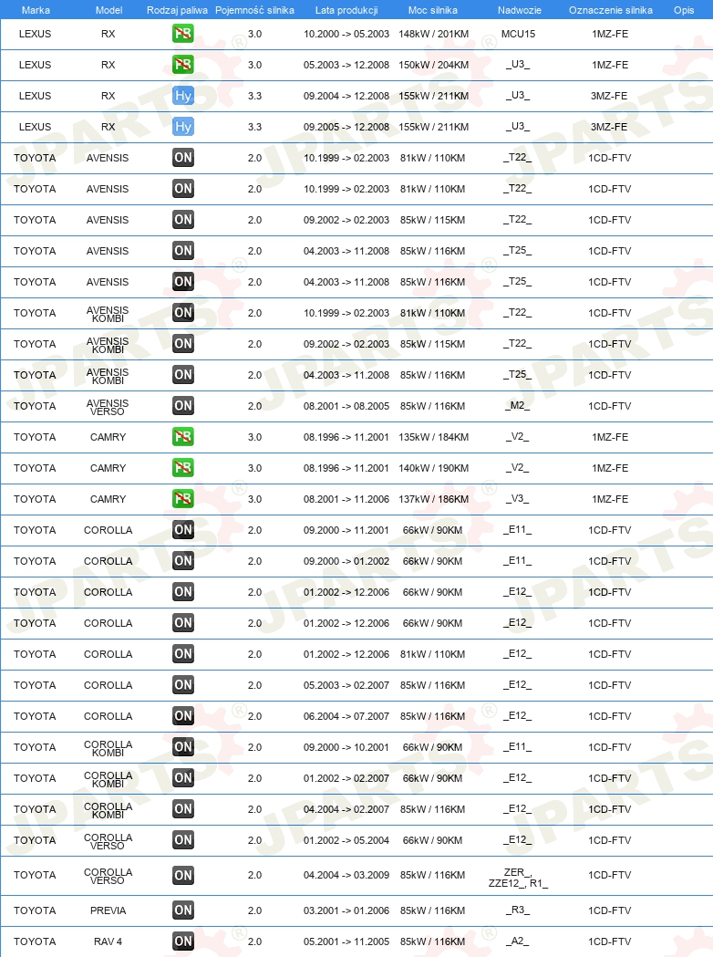The height and width of the screenshot is (957, 713).
Task: Click the ON icon in the Corolla Kombi _E11_ row
Action: pyautogui.click(x=183, y=747)
